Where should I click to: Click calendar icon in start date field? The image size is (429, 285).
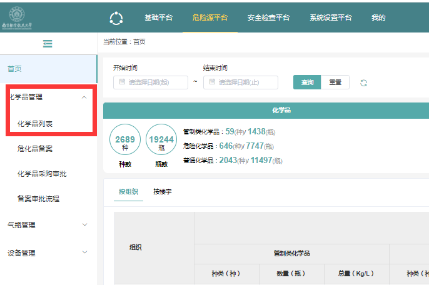pos(122,82)
